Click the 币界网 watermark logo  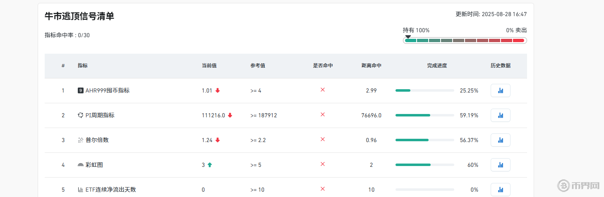(x=578, y=185)
